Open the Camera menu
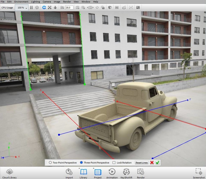The height and width of the screenshot is (179, 206). (x=47, y=2)
